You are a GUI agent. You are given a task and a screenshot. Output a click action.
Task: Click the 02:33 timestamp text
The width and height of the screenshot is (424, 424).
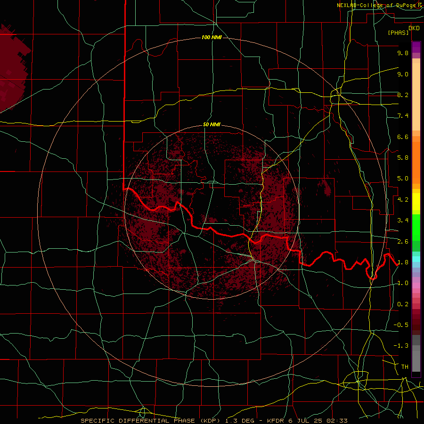338,421
